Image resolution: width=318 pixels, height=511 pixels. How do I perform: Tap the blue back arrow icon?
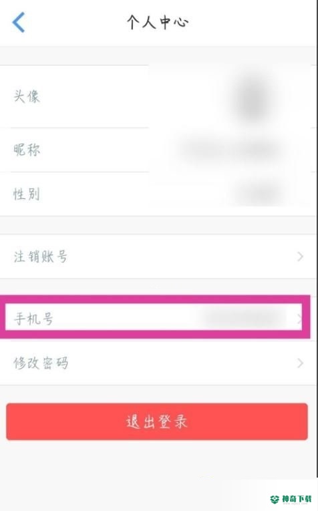19,22
